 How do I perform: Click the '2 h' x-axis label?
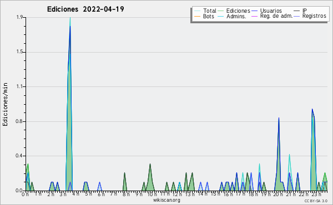51,194
